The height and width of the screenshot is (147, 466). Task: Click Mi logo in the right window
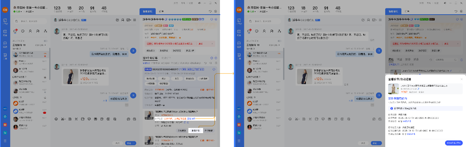(x=239, y=9)
